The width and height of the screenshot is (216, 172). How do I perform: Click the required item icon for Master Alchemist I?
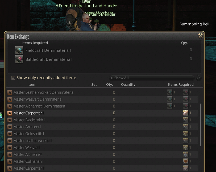(x=186, y=154)
